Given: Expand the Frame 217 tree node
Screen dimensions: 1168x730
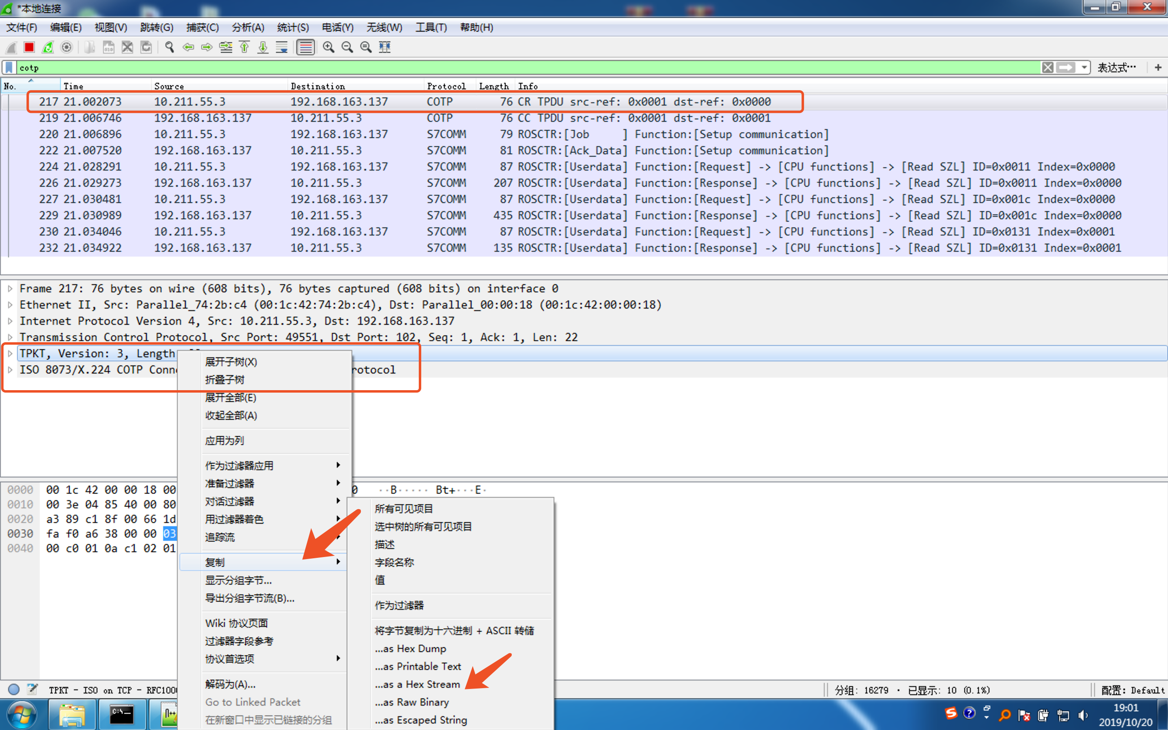Looking at the screenshot, I should click(10, 289).
